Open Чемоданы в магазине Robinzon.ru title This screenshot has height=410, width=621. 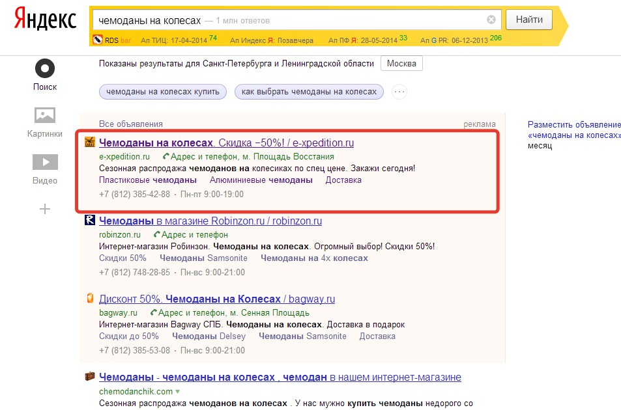(210, 221)
